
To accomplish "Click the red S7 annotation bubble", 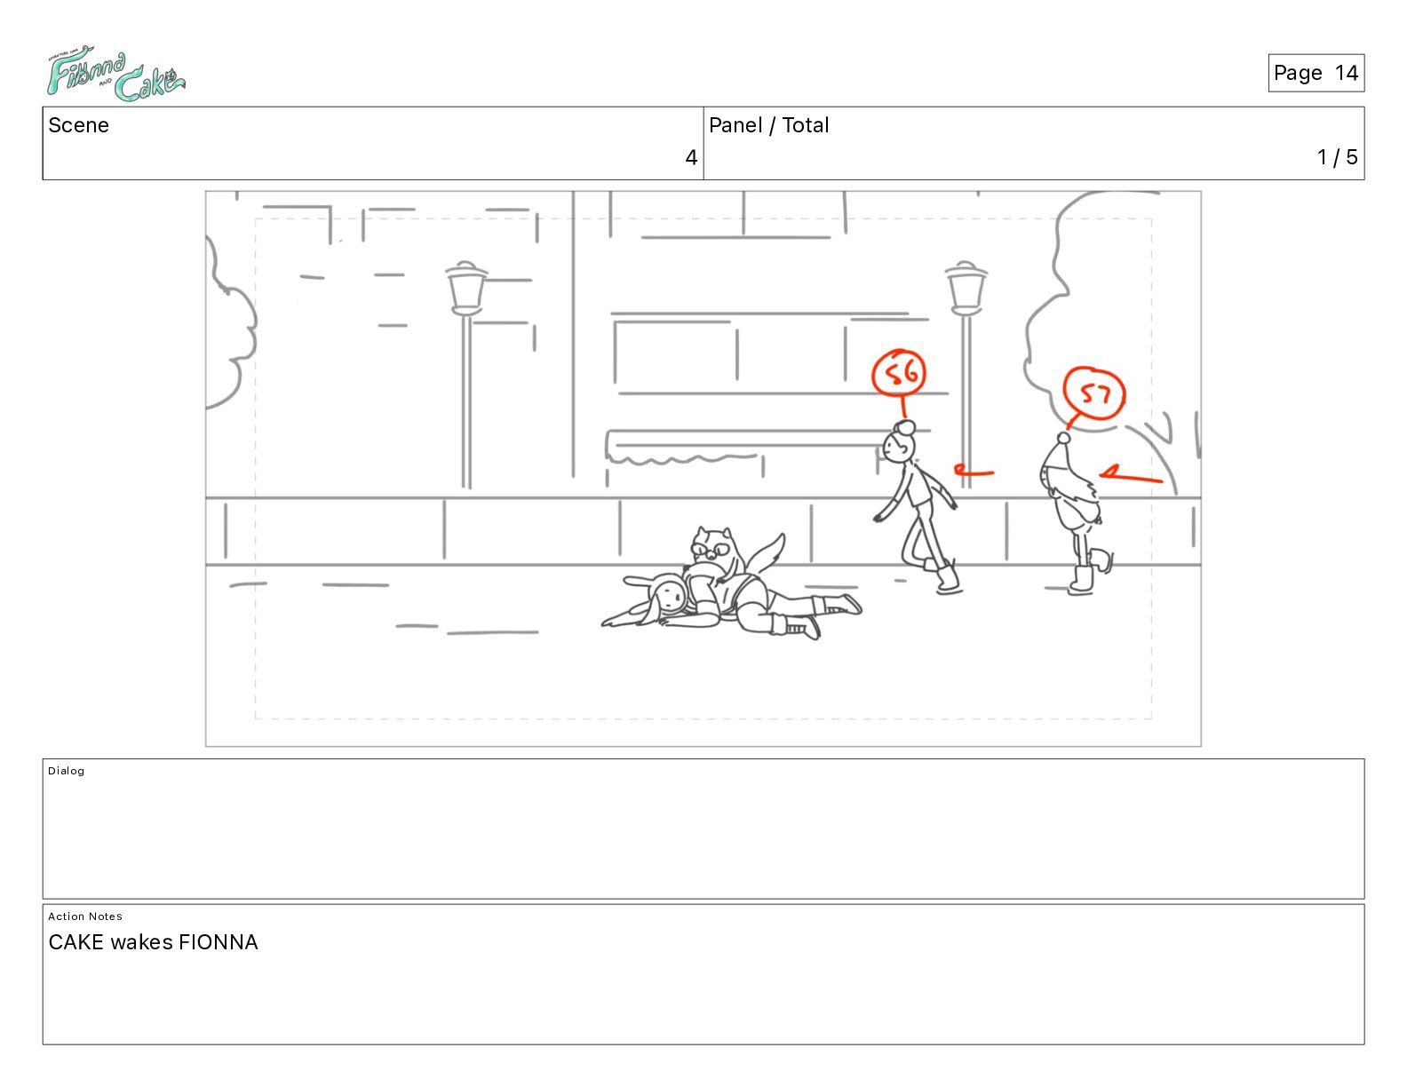I will [x=1094, y=393].
